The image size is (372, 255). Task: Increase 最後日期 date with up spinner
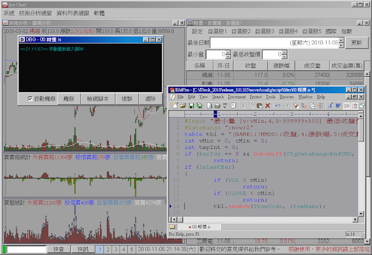[x=341, y=40]
